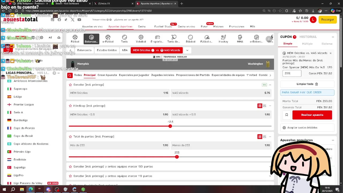The image size is (343, 193).
Task: Click Limpiar todo button
Action: coord(307,84)
